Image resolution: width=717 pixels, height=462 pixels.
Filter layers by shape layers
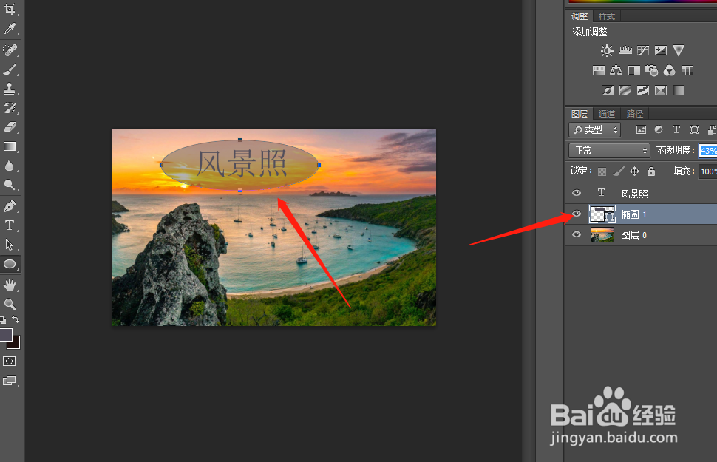click(694, 130)
